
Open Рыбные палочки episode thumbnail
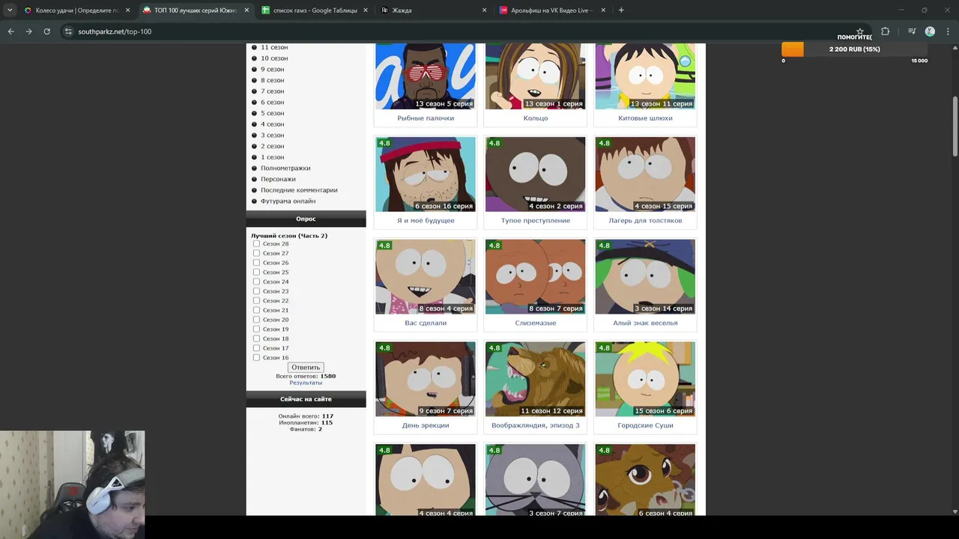coord(426,76)
